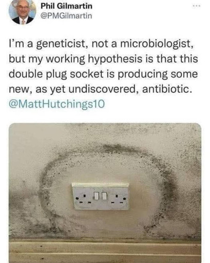Click the left plug outlet pin holes
The height and width of the screenshot is (263, 210).
(x=84, y=199)
